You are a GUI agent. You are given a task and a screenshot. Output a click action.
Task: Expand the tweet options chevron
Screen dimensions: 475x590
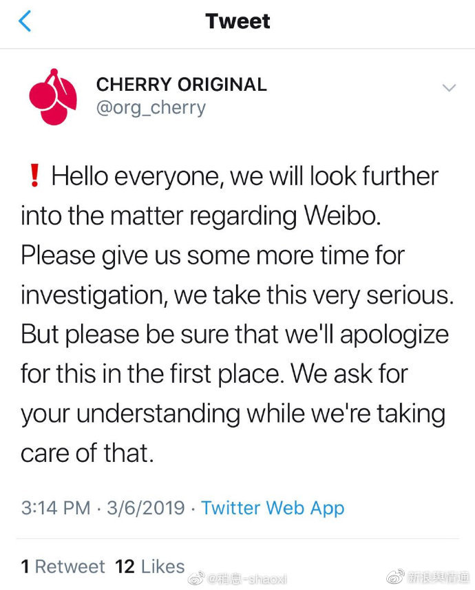click(449, 87)
